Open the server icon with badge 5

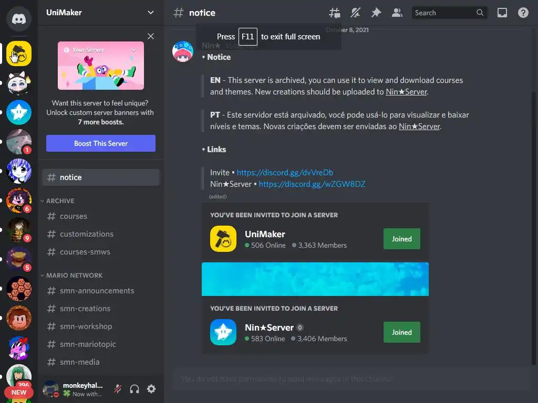click(x=19, y=259)
